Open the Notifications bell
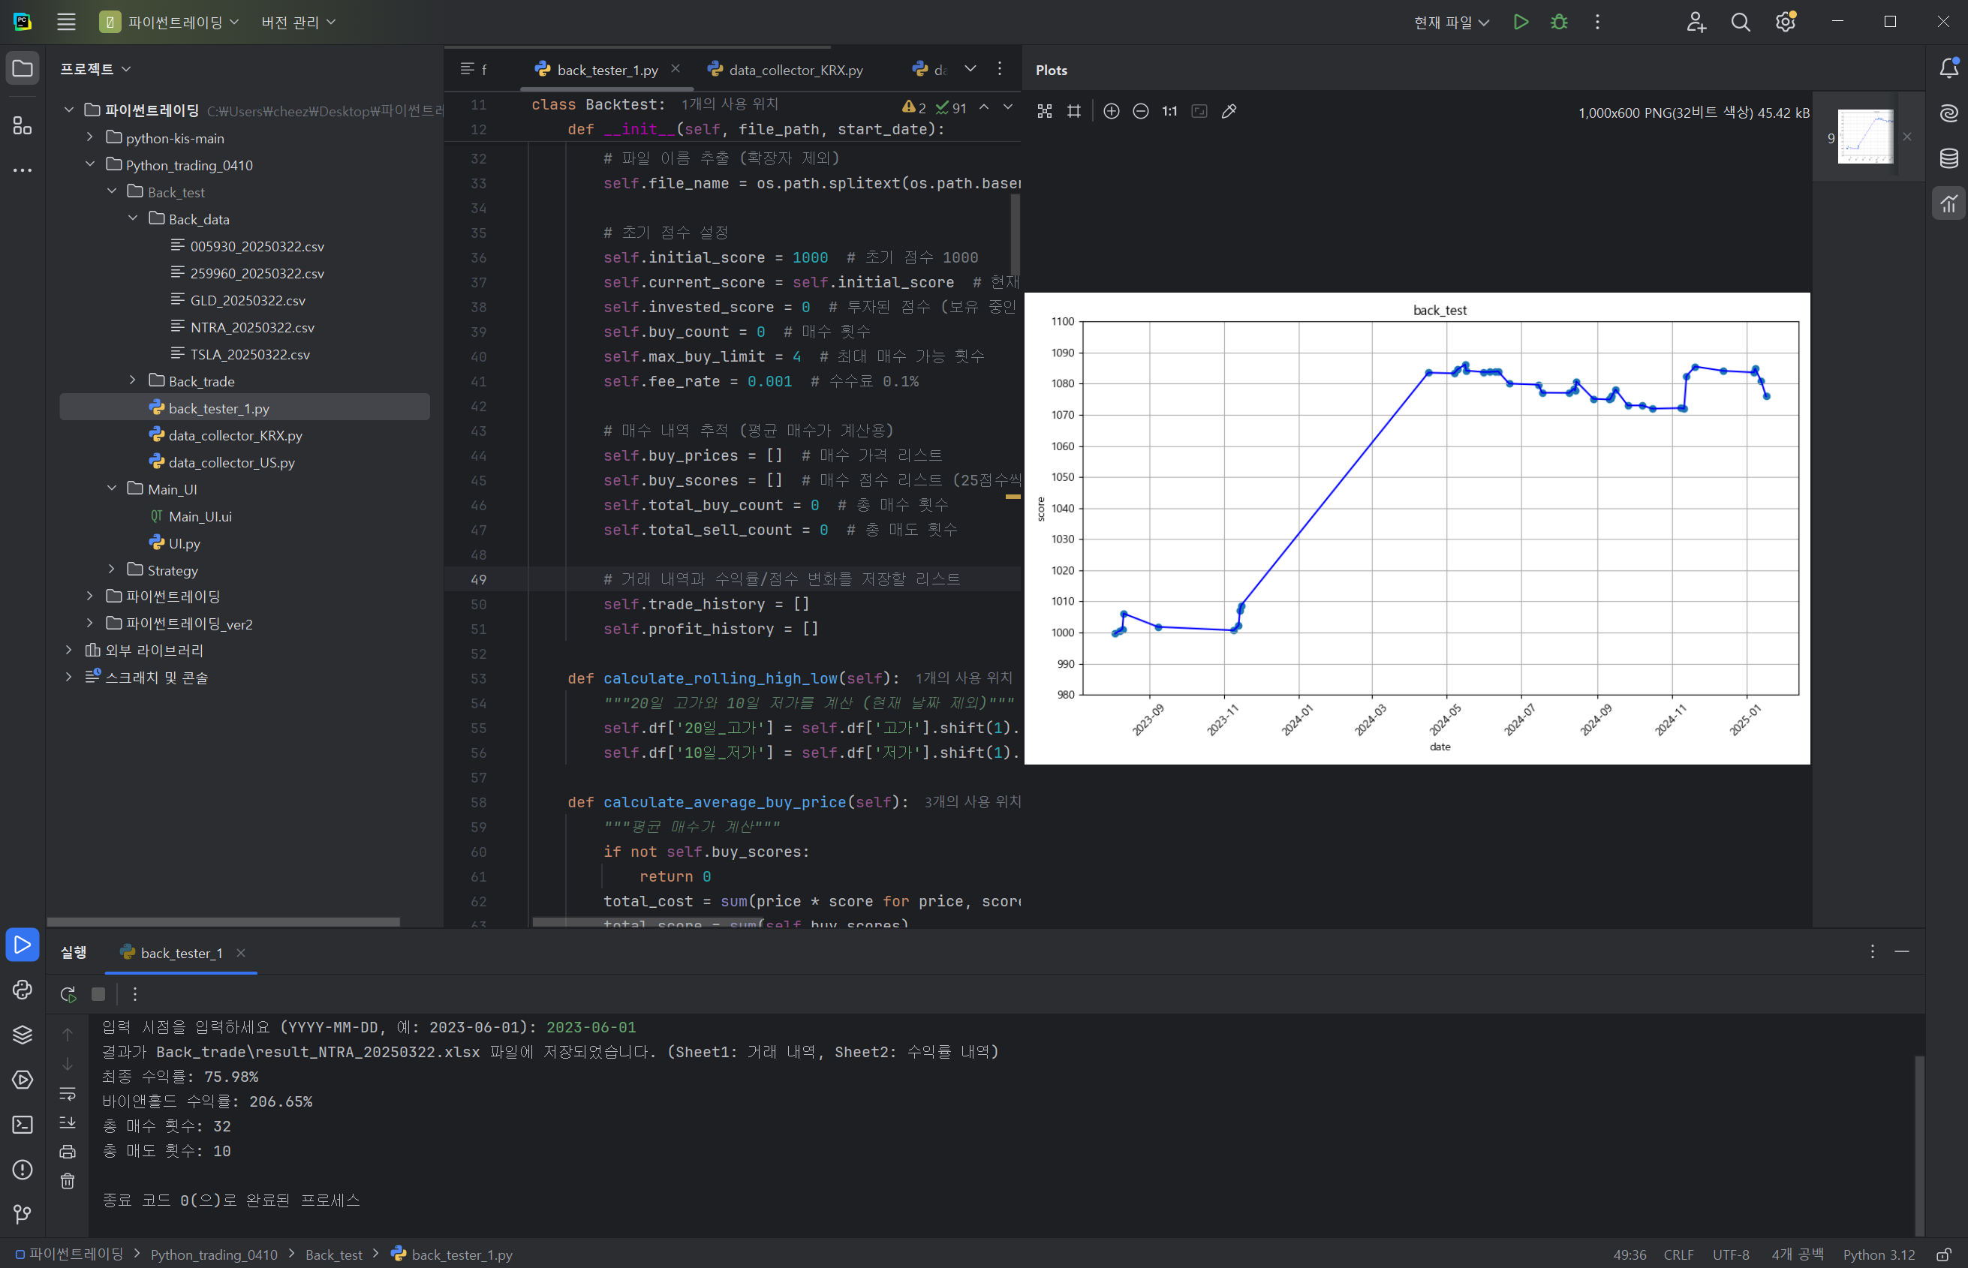The width and height of the screenshot is (1968, 1268). (1948, 68)
